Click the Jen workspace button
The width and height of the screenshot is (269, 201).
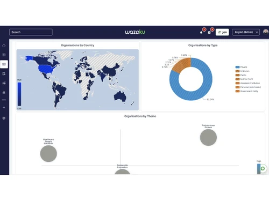[222, 32]
